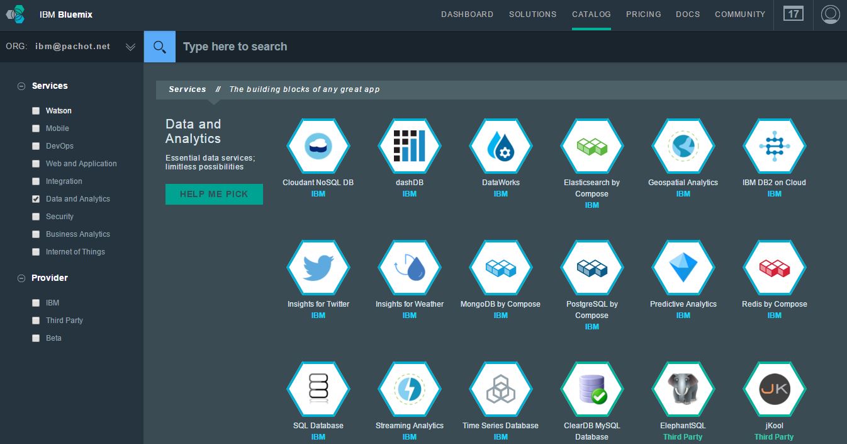Click the Geospatial Analytics text link
Image resolution: width=847 pixels, height=444 pixels.
point(683,183)
